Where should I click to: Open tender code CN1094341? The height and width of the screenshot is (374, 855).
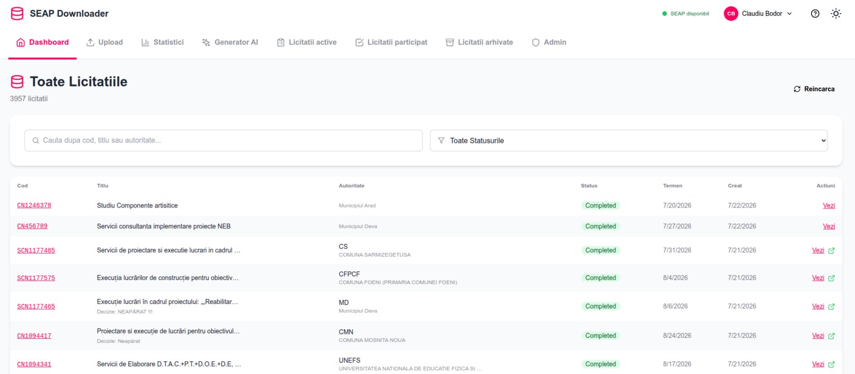34,364
